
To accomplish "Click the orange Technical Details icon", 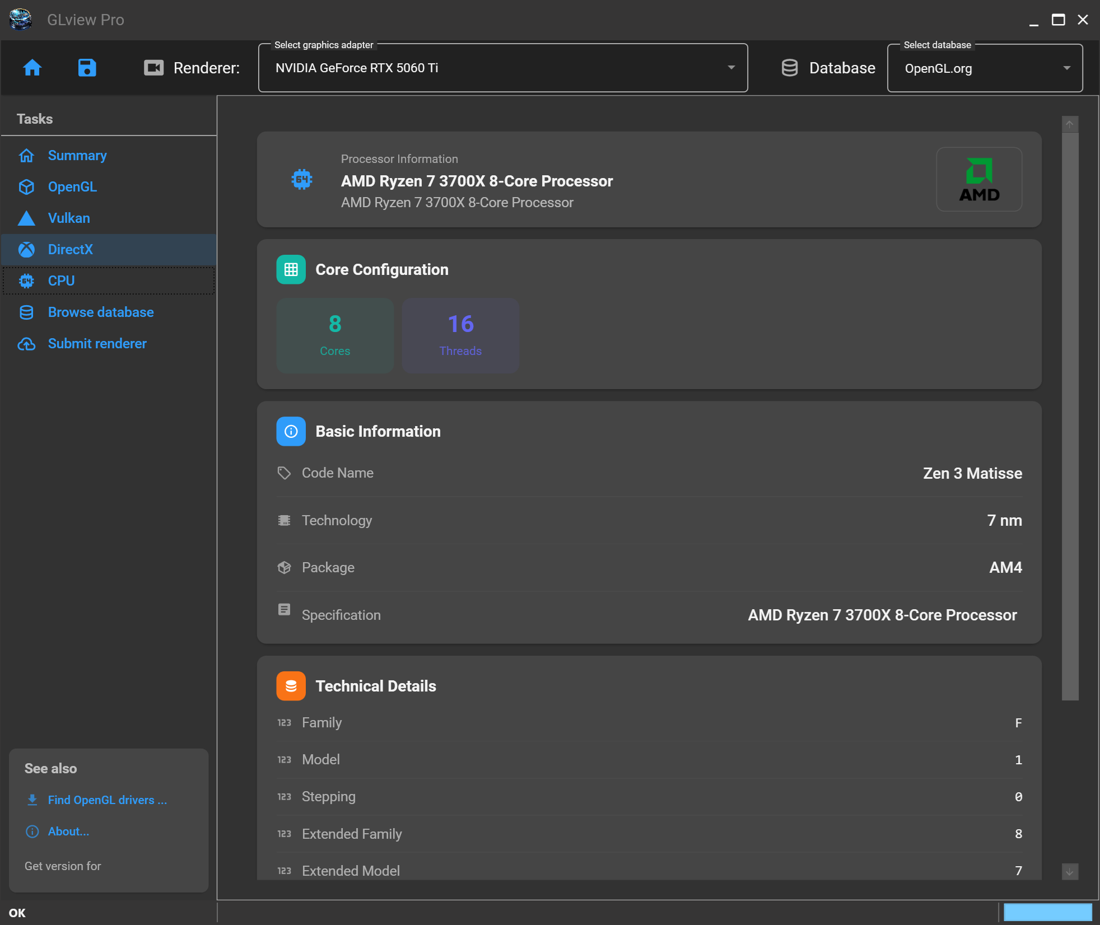I will pyautogui.click(x=291, y=686).
